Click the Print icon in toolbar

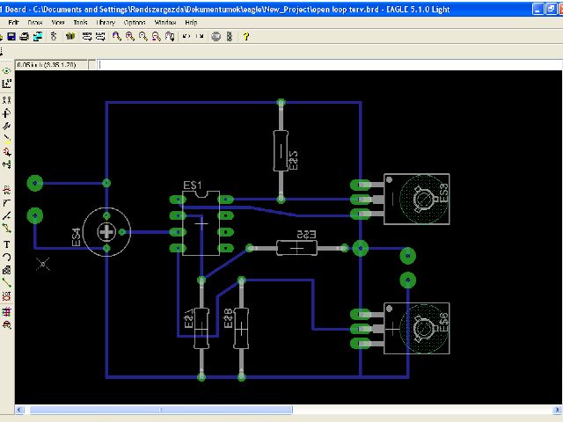click(24, 36)
